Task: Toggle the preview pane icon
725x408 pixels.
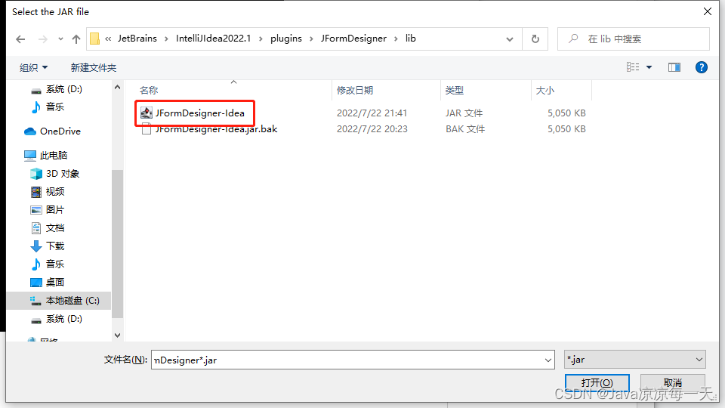Action: (x=674, y=67)
